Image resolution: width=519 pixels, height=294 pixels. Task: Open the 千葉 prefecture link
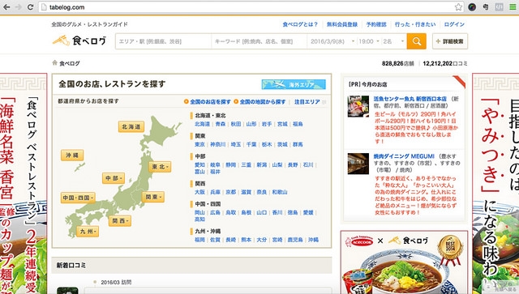tap(251, 144)
